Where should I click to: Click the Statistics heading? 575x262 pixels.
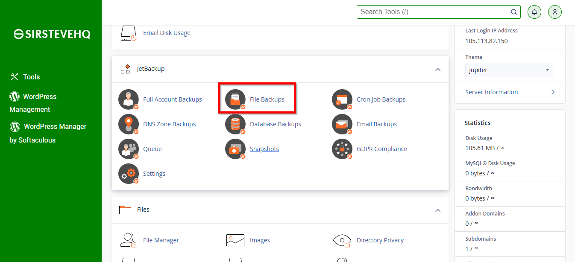(x=478, y=123)
